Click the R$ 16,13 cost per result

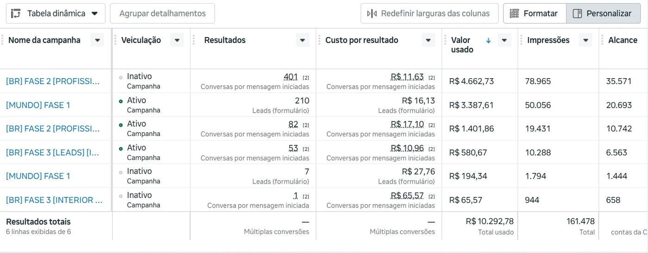pos(418,100)
